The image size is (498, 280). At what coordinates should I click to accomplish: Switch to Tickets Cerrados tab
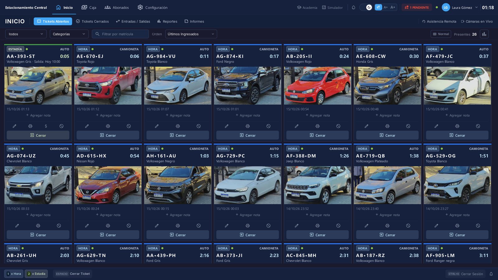92,21
